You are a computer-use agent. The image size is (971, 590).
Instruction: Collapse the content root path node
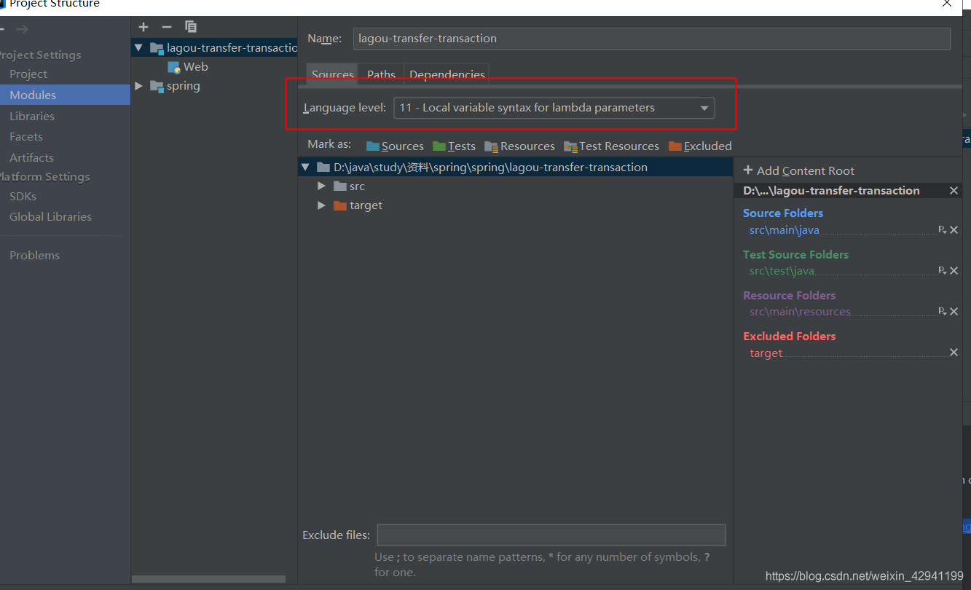coord(305,168)
